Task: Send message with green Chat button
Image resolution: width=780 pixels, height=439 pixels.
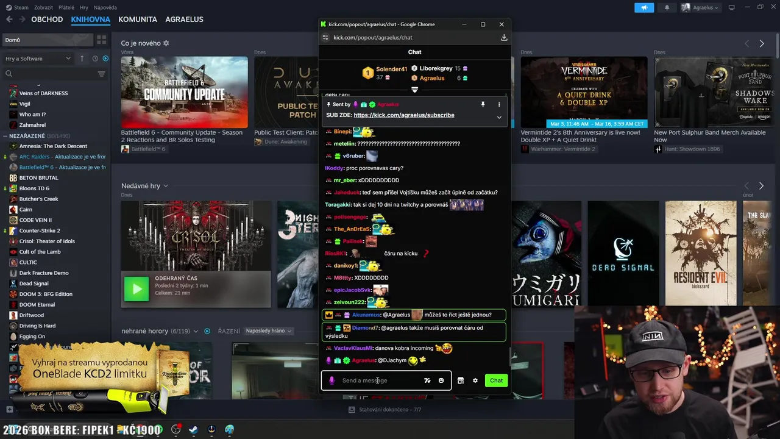Action: point(496,380)
